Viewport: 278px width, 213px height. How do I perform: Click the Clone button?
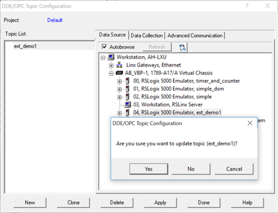[x=73, y=203]
